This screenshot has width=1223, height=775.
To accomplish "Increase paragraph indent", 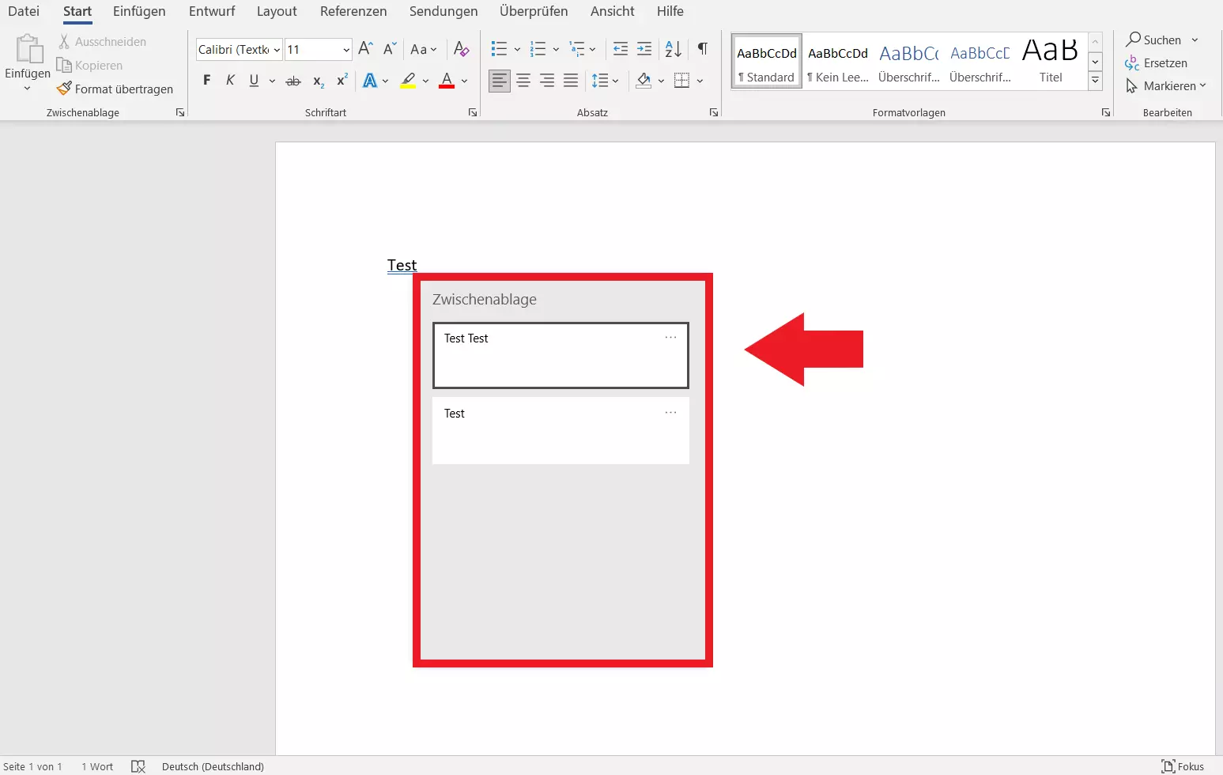I will [644, 49].
